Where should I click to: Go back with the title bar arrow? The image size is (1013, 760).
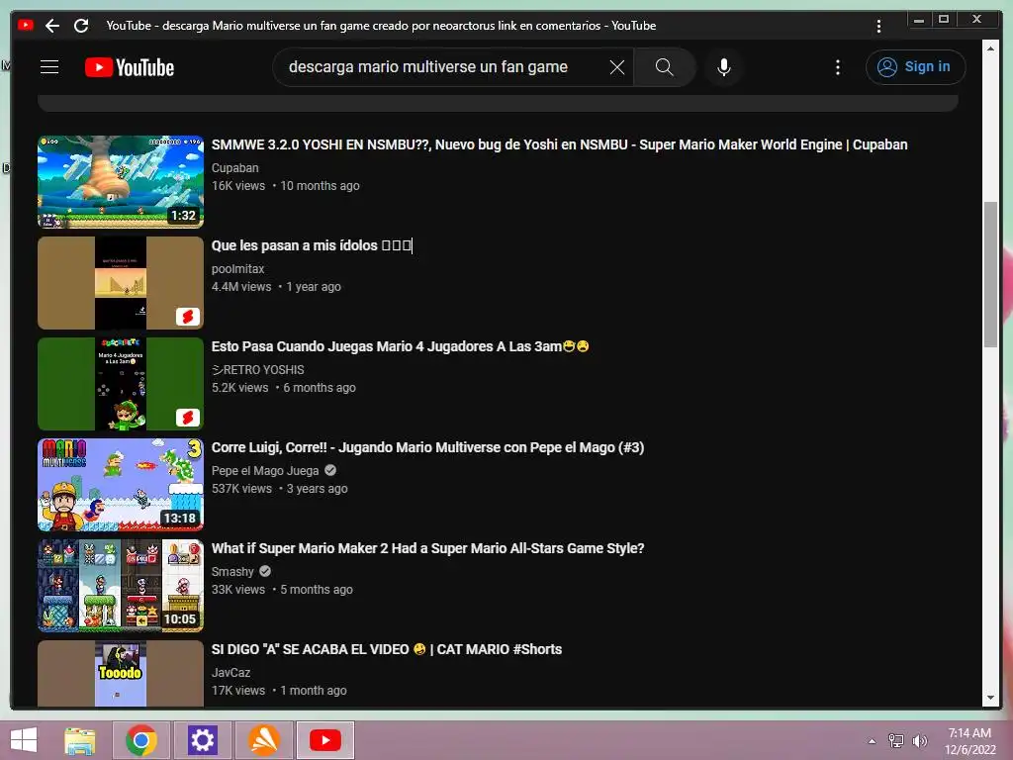point(52,26)
